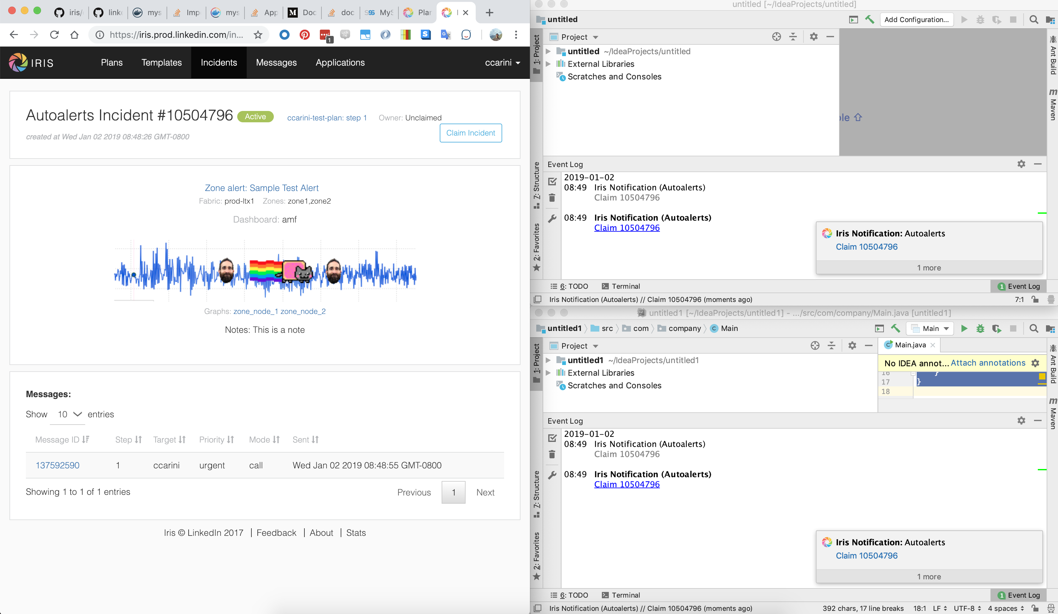Screen dimensions: 1058x614
Task: Sort the Messages table by Sent
Action: tap(306, 439)
